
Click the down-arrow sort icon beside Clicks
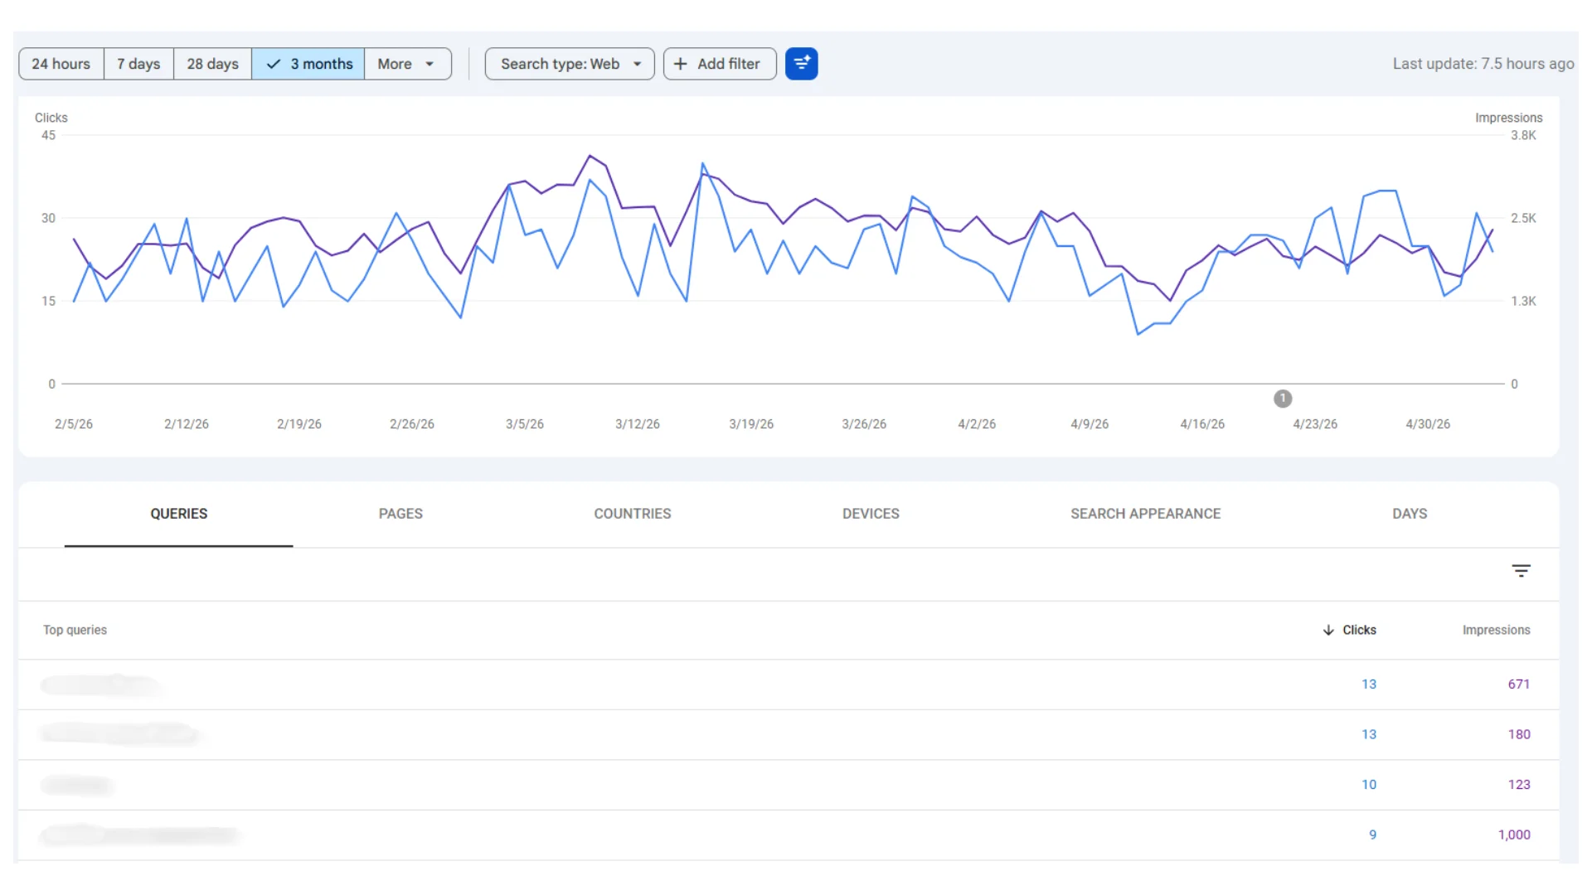tap(1328, 630)
